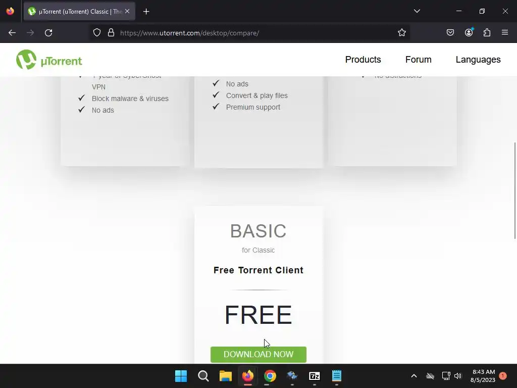This screenshot has height=388, width=517.
Task: Open the Languages menu
Action: (x=478, y=60)
